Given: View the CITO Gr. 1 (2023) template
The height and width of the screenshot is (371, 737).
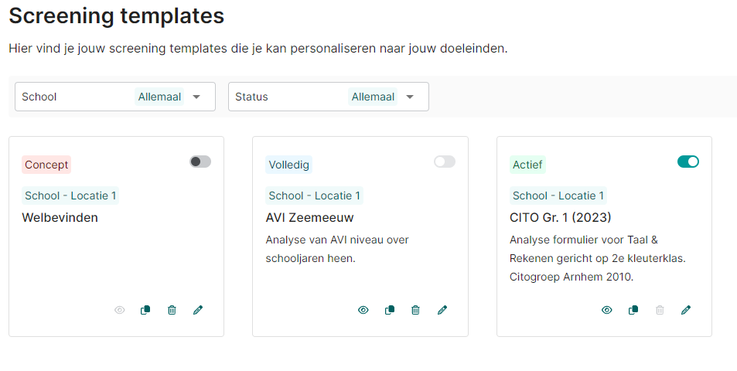Looking at the screenshot, I should click(x=607, y=310).
